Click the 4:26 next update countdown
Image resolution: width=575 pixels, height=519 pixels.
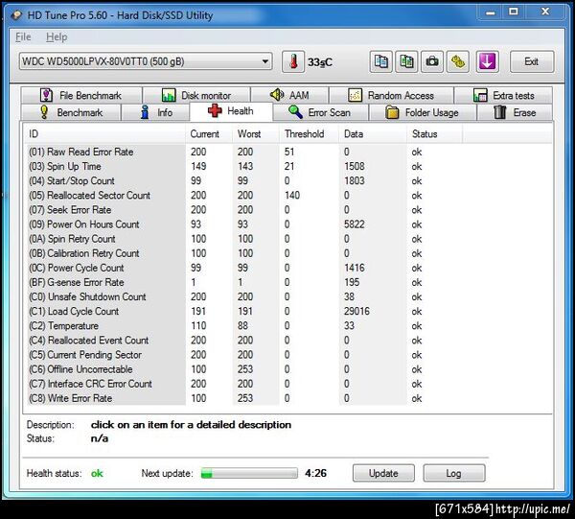[x=315, y=473]
